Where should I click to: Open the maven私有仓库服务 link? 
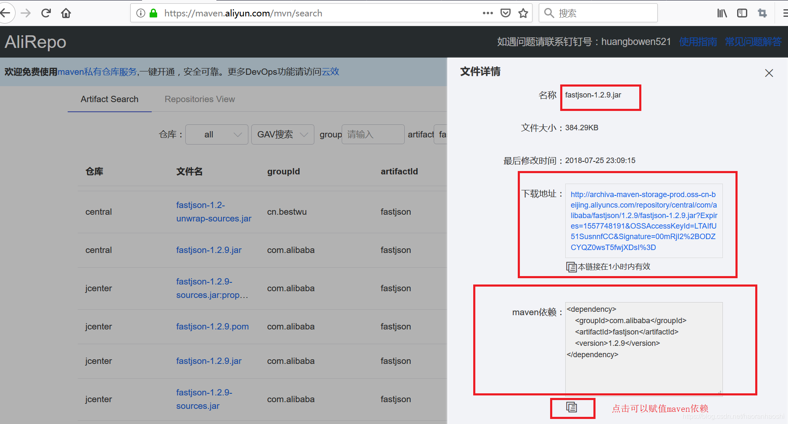(x=97, y=72)
